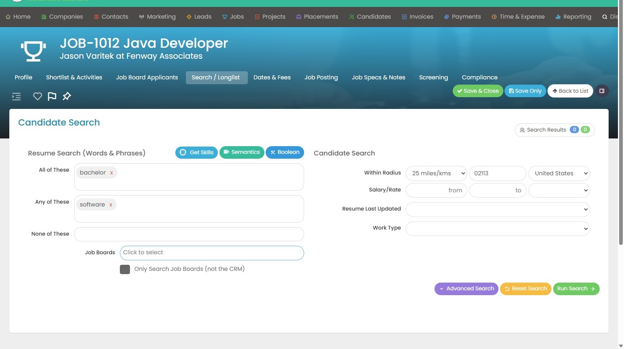Click the page vertical scrollbar
Viewport: 624px width, 349px height.
621,121
